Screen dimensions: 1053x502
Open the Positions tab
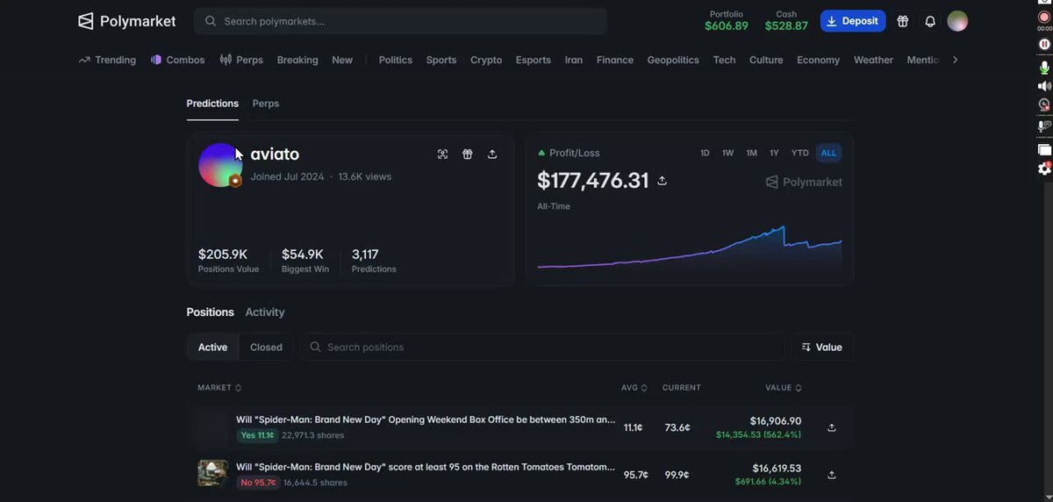(x=211, y=312)
